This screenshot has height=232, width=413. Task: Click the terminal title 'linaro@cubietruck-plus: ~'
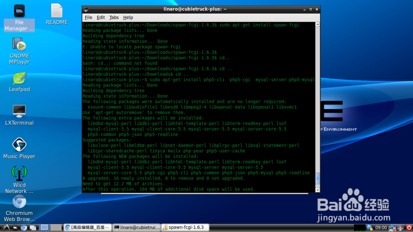pyautogui.click(x=195, y=9)
